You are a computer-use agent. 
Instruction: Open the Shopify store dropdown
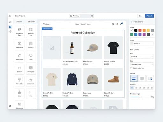point(21,16)
